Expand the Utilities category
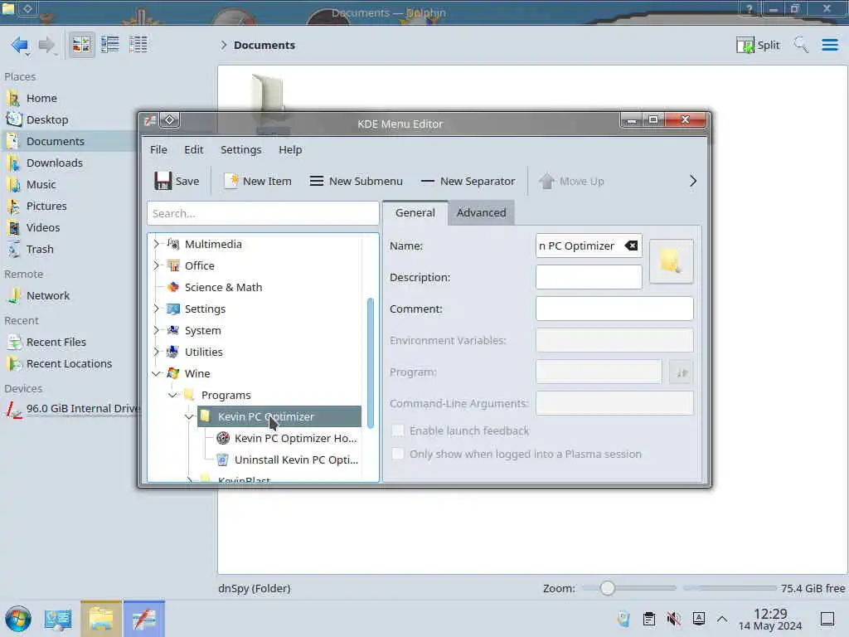The image size is (849, 637). (157, 352)
